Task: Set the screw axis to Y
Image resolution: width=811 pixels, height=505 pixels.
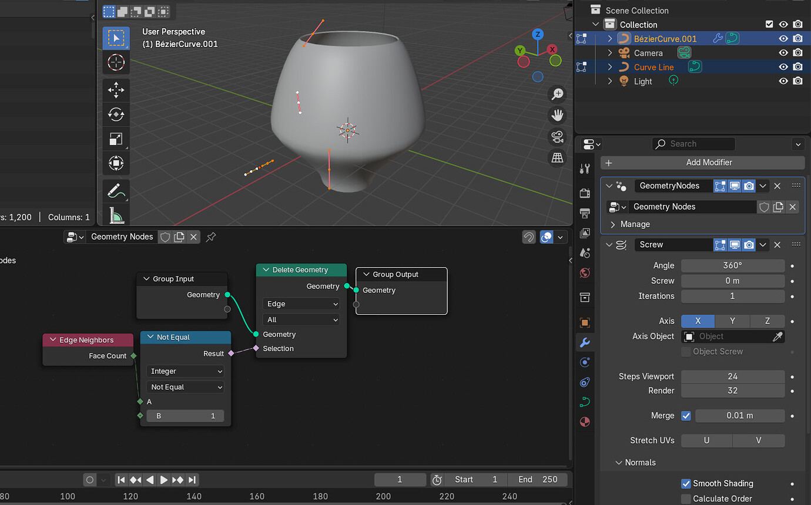Action: click(x=732, y=321)
